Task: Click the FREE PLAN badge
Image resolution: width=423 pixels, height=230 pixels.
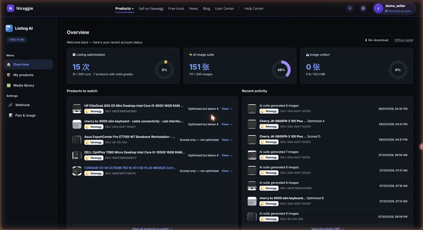Action: click(x=17, y=40)
